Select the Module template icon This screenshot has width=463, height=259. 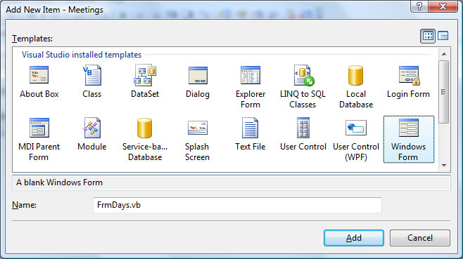coord(92,128)
